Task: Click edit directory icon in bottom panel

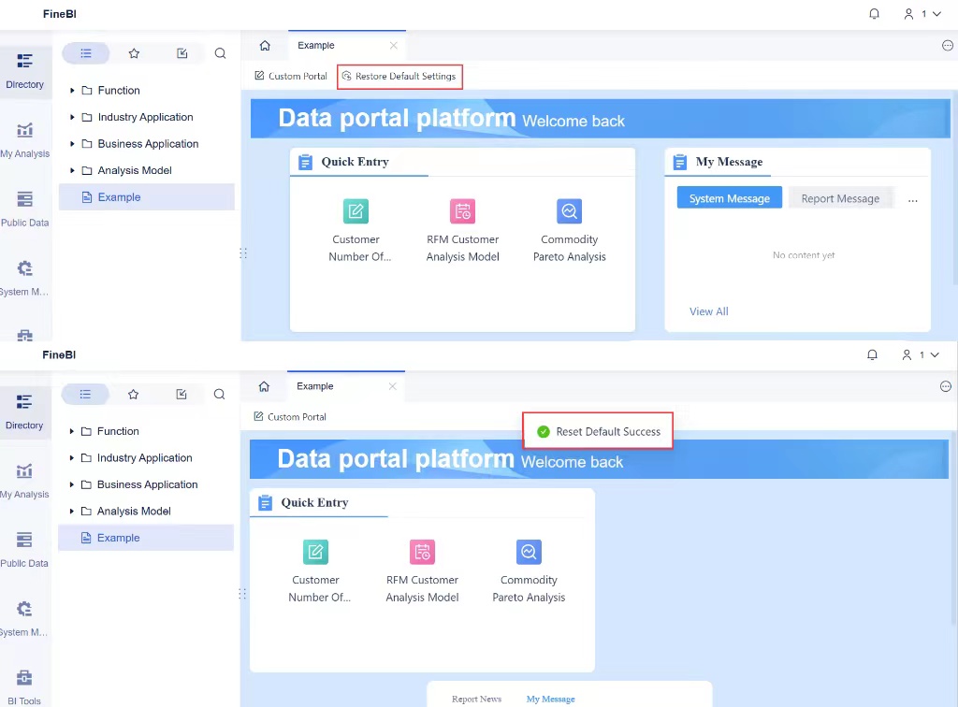Action: [181, 394]
